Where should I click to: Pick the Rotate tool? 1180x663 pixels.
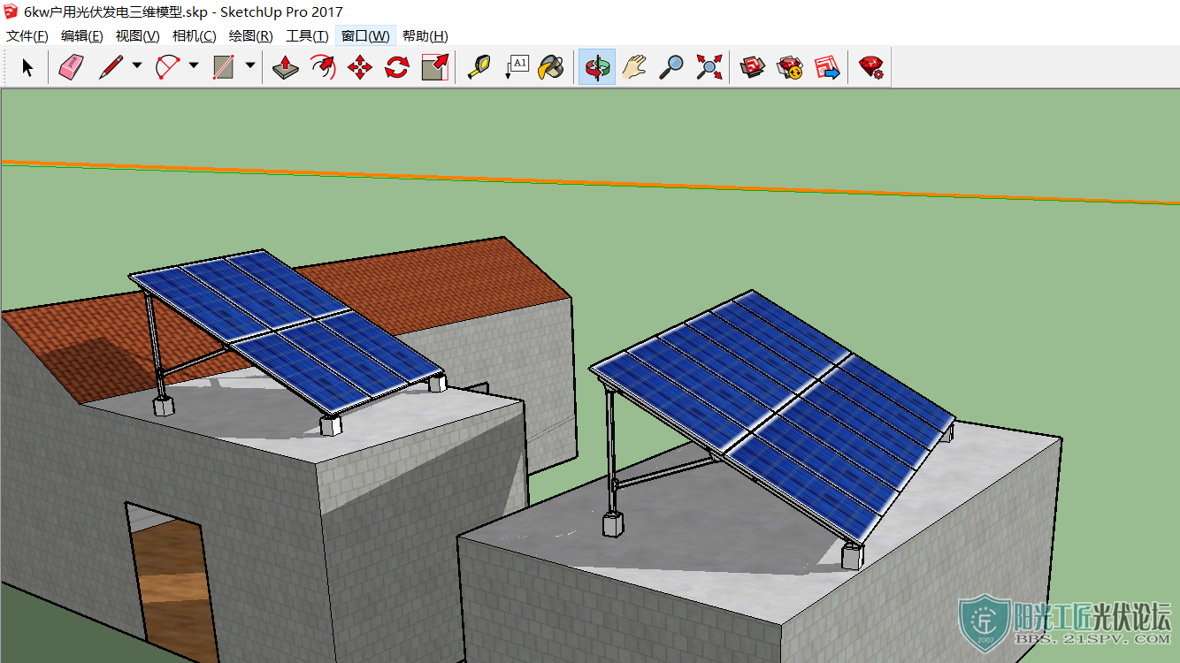tap(397, 67)
